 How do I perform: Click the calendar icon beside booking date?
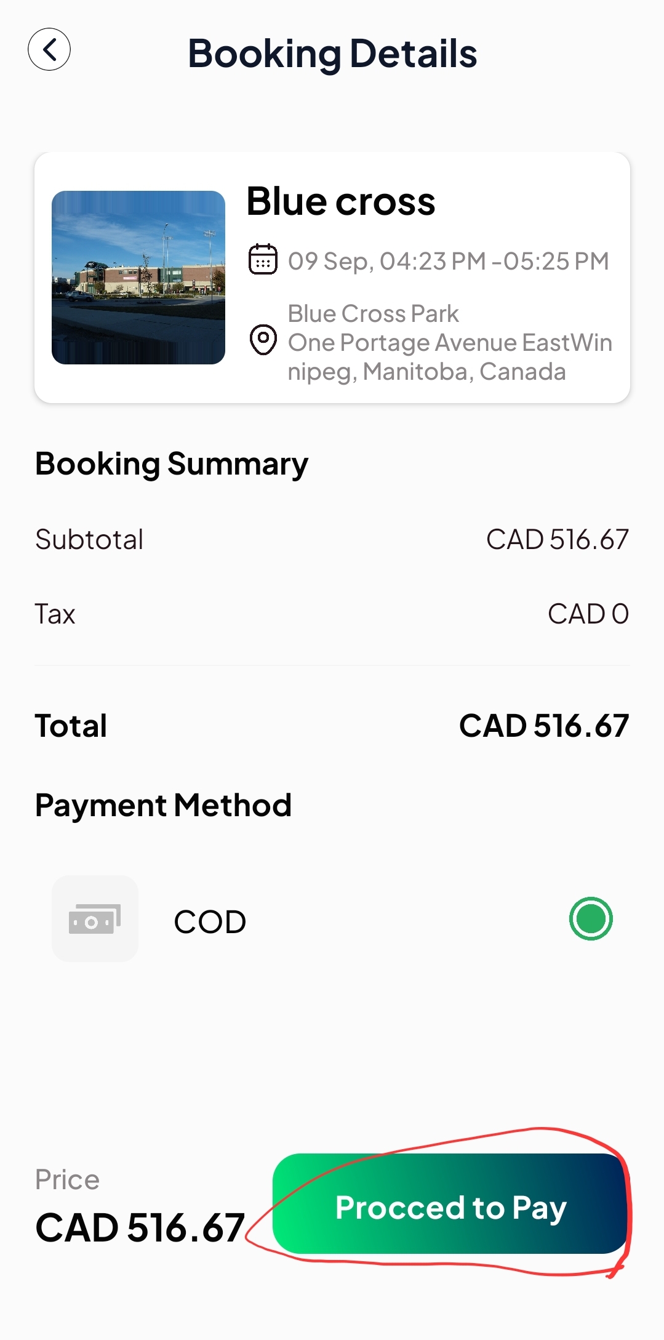coord(263,259)
